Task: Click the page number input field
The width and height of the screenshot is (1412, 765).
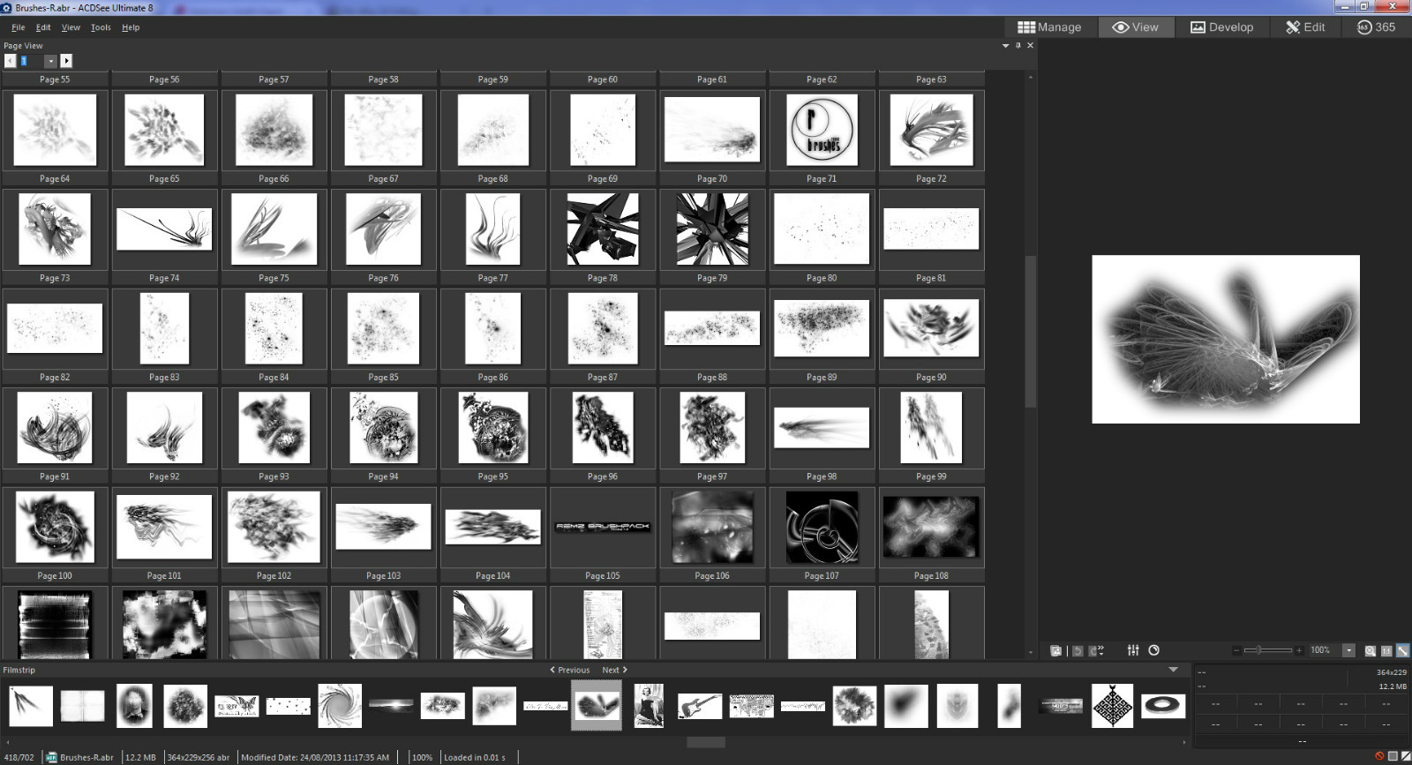Action: click(x=32, y=61)
